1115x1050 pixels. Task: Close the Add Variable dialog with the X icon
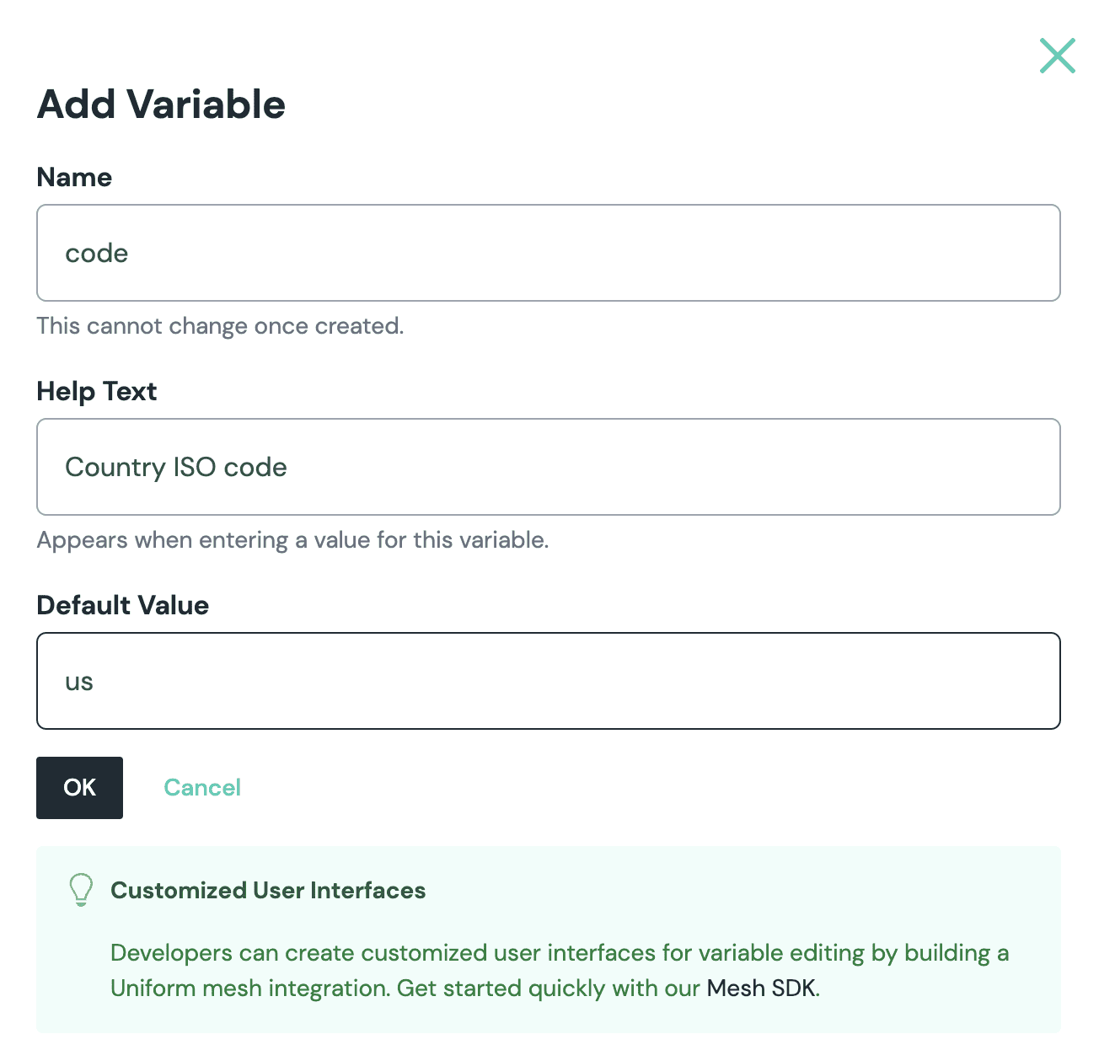(1057, 56)
